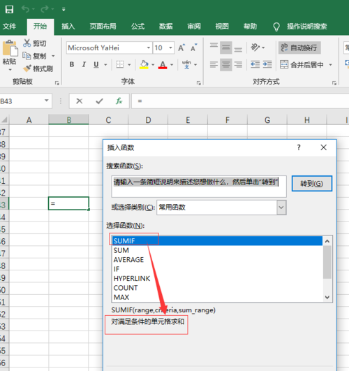Click the lightbulb Tell Me search
Image resolution: width=349 pixels, height=371 pixels.
276,27
